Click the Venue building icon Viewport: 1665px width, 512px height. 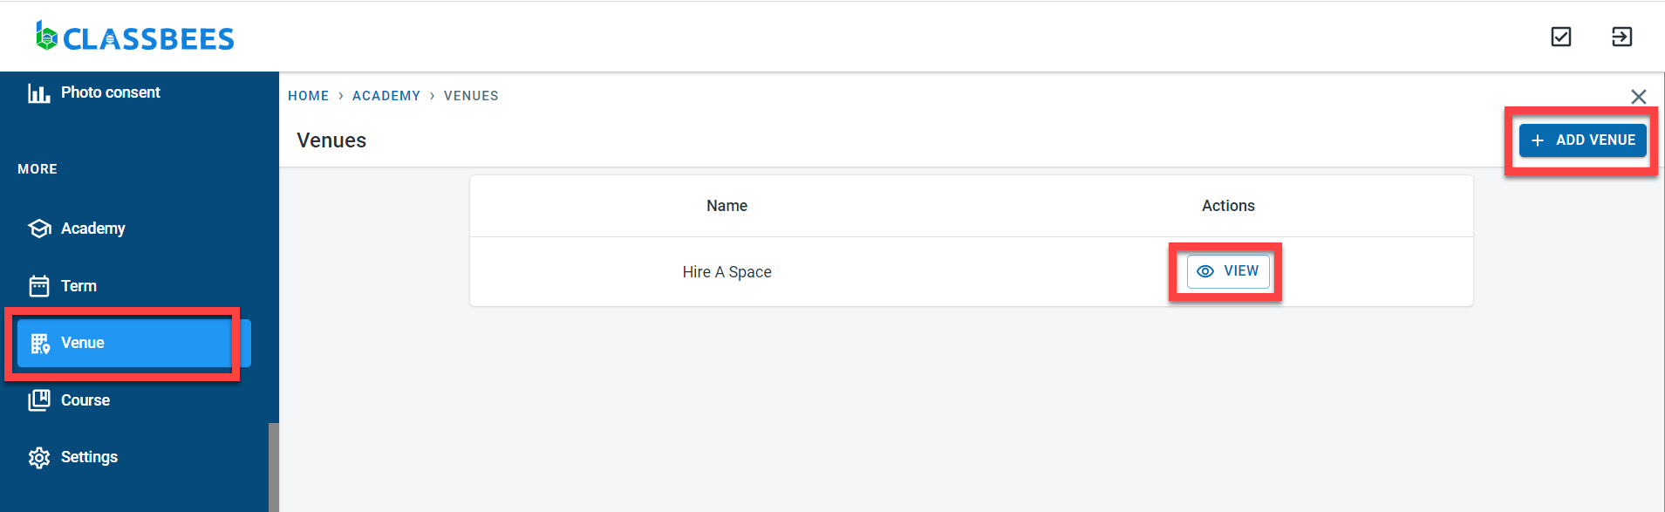coord(40,344)
